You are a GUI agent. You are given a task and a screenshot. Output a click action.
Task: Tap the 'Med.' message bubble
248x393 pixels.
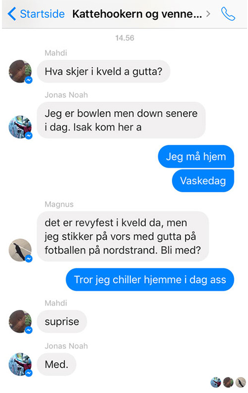point(57,364)
